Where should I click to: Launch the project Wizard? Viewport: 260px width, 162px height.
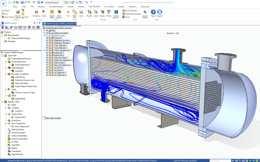point(6,11)
